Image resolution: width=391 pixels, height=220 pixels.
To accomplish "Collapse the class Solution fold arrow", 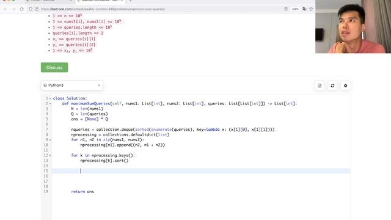I will pyautogui.click(x=50, y=98).
